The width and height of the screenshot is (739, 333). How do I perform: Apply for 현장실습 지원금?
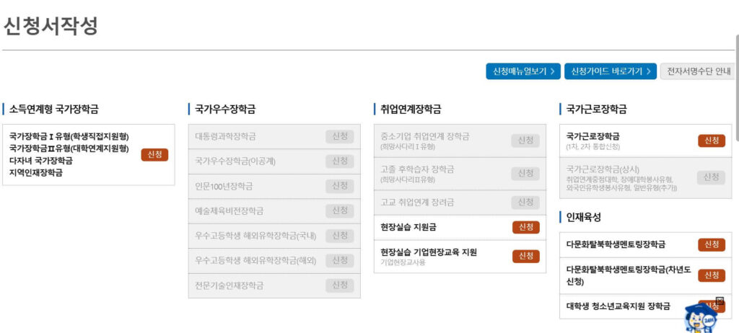pos(525,227)
